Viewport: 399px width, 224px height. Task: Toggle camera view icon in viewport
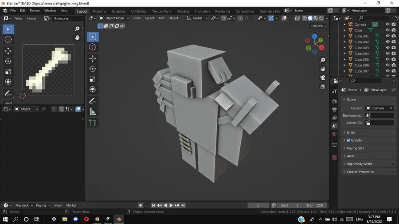coord(323,78)
